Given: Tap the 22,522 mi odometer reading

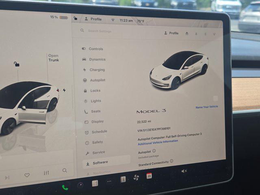Looking at the screenshot, I should pos(144,121).
